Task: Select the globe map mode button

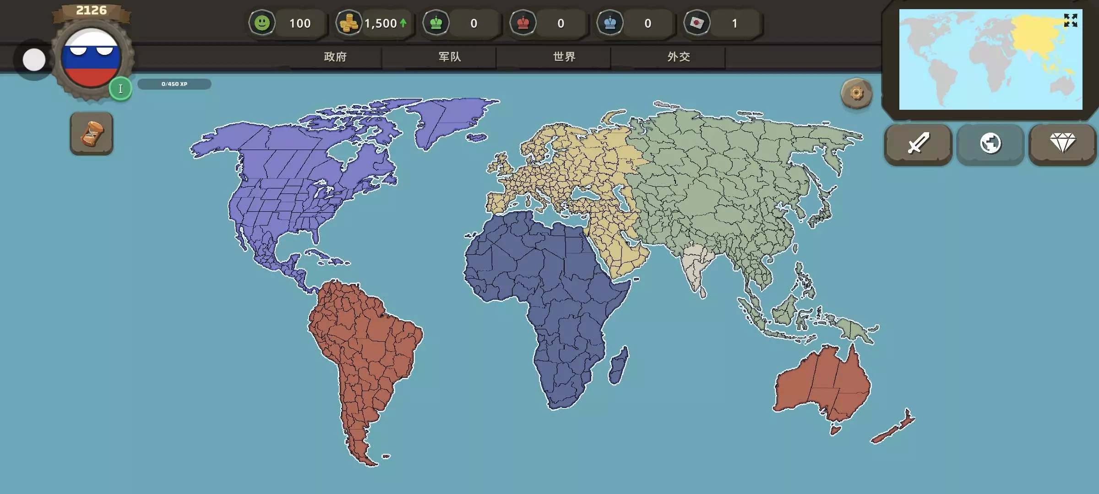Action: tap(990, 144)
